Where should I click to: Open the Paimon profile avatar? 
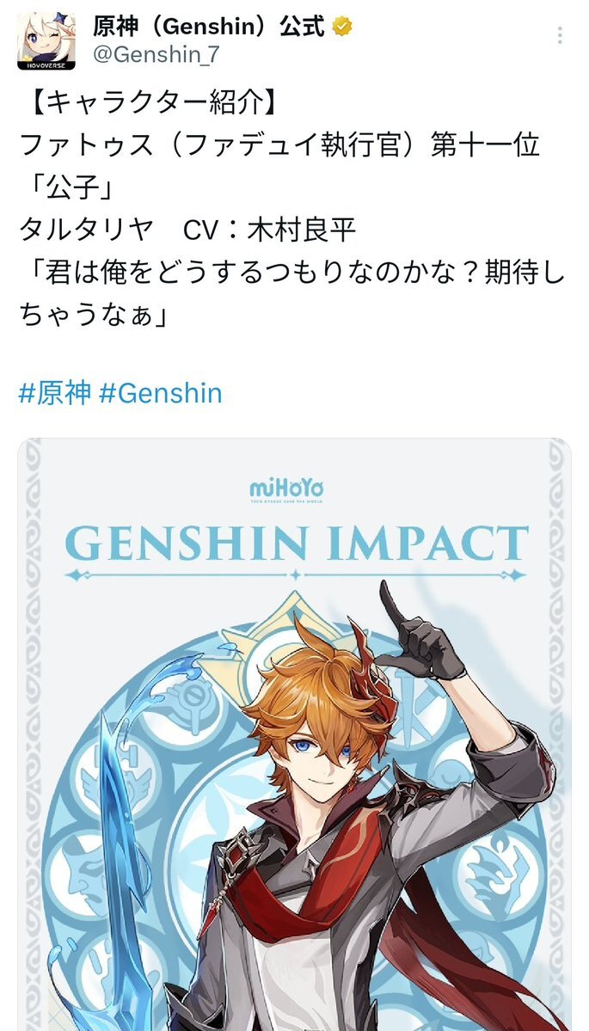46,41
